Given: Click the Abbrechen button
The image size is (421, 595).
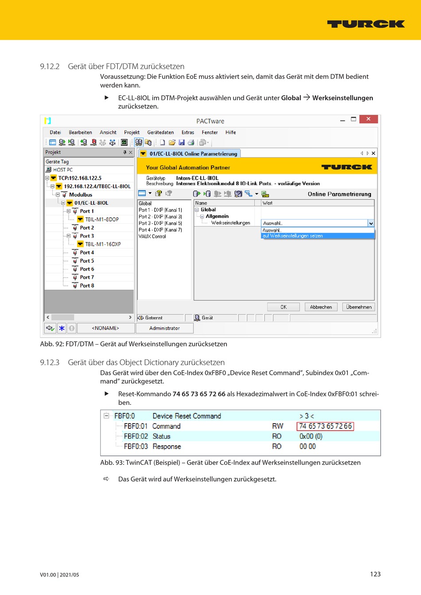Looking at the screenshot, I should point(321,307).
